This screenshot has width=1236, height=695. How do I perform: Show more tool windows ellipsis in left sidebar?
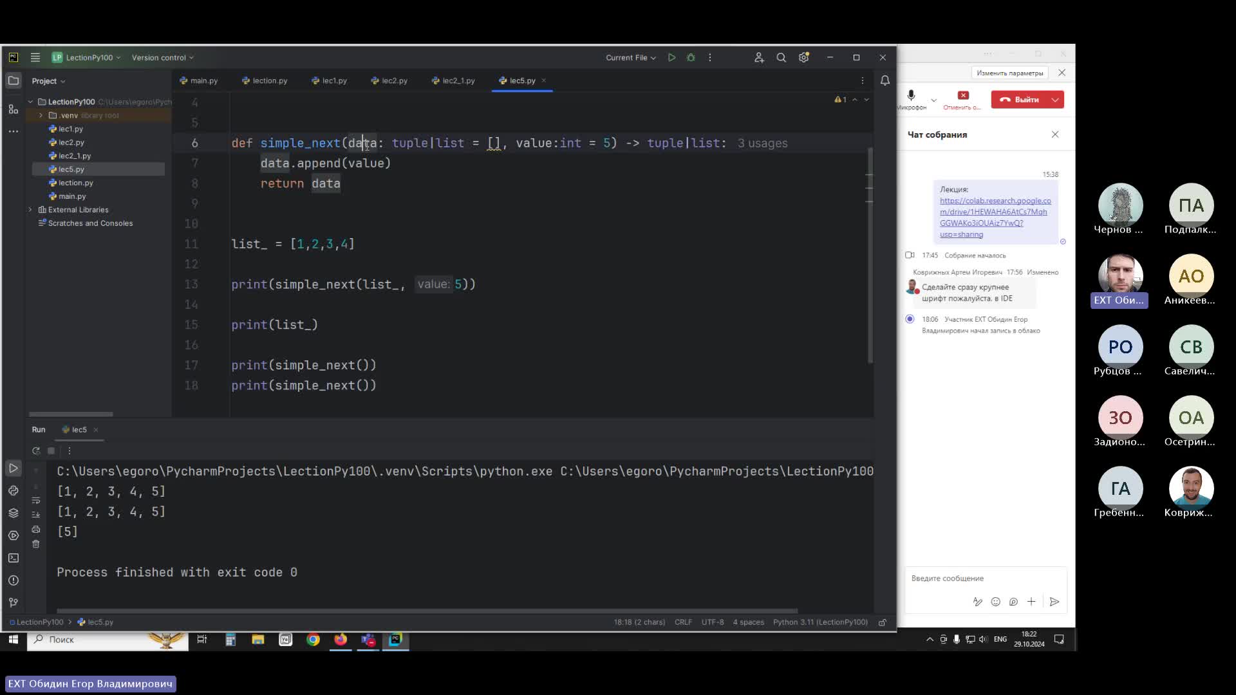[14, 131]
